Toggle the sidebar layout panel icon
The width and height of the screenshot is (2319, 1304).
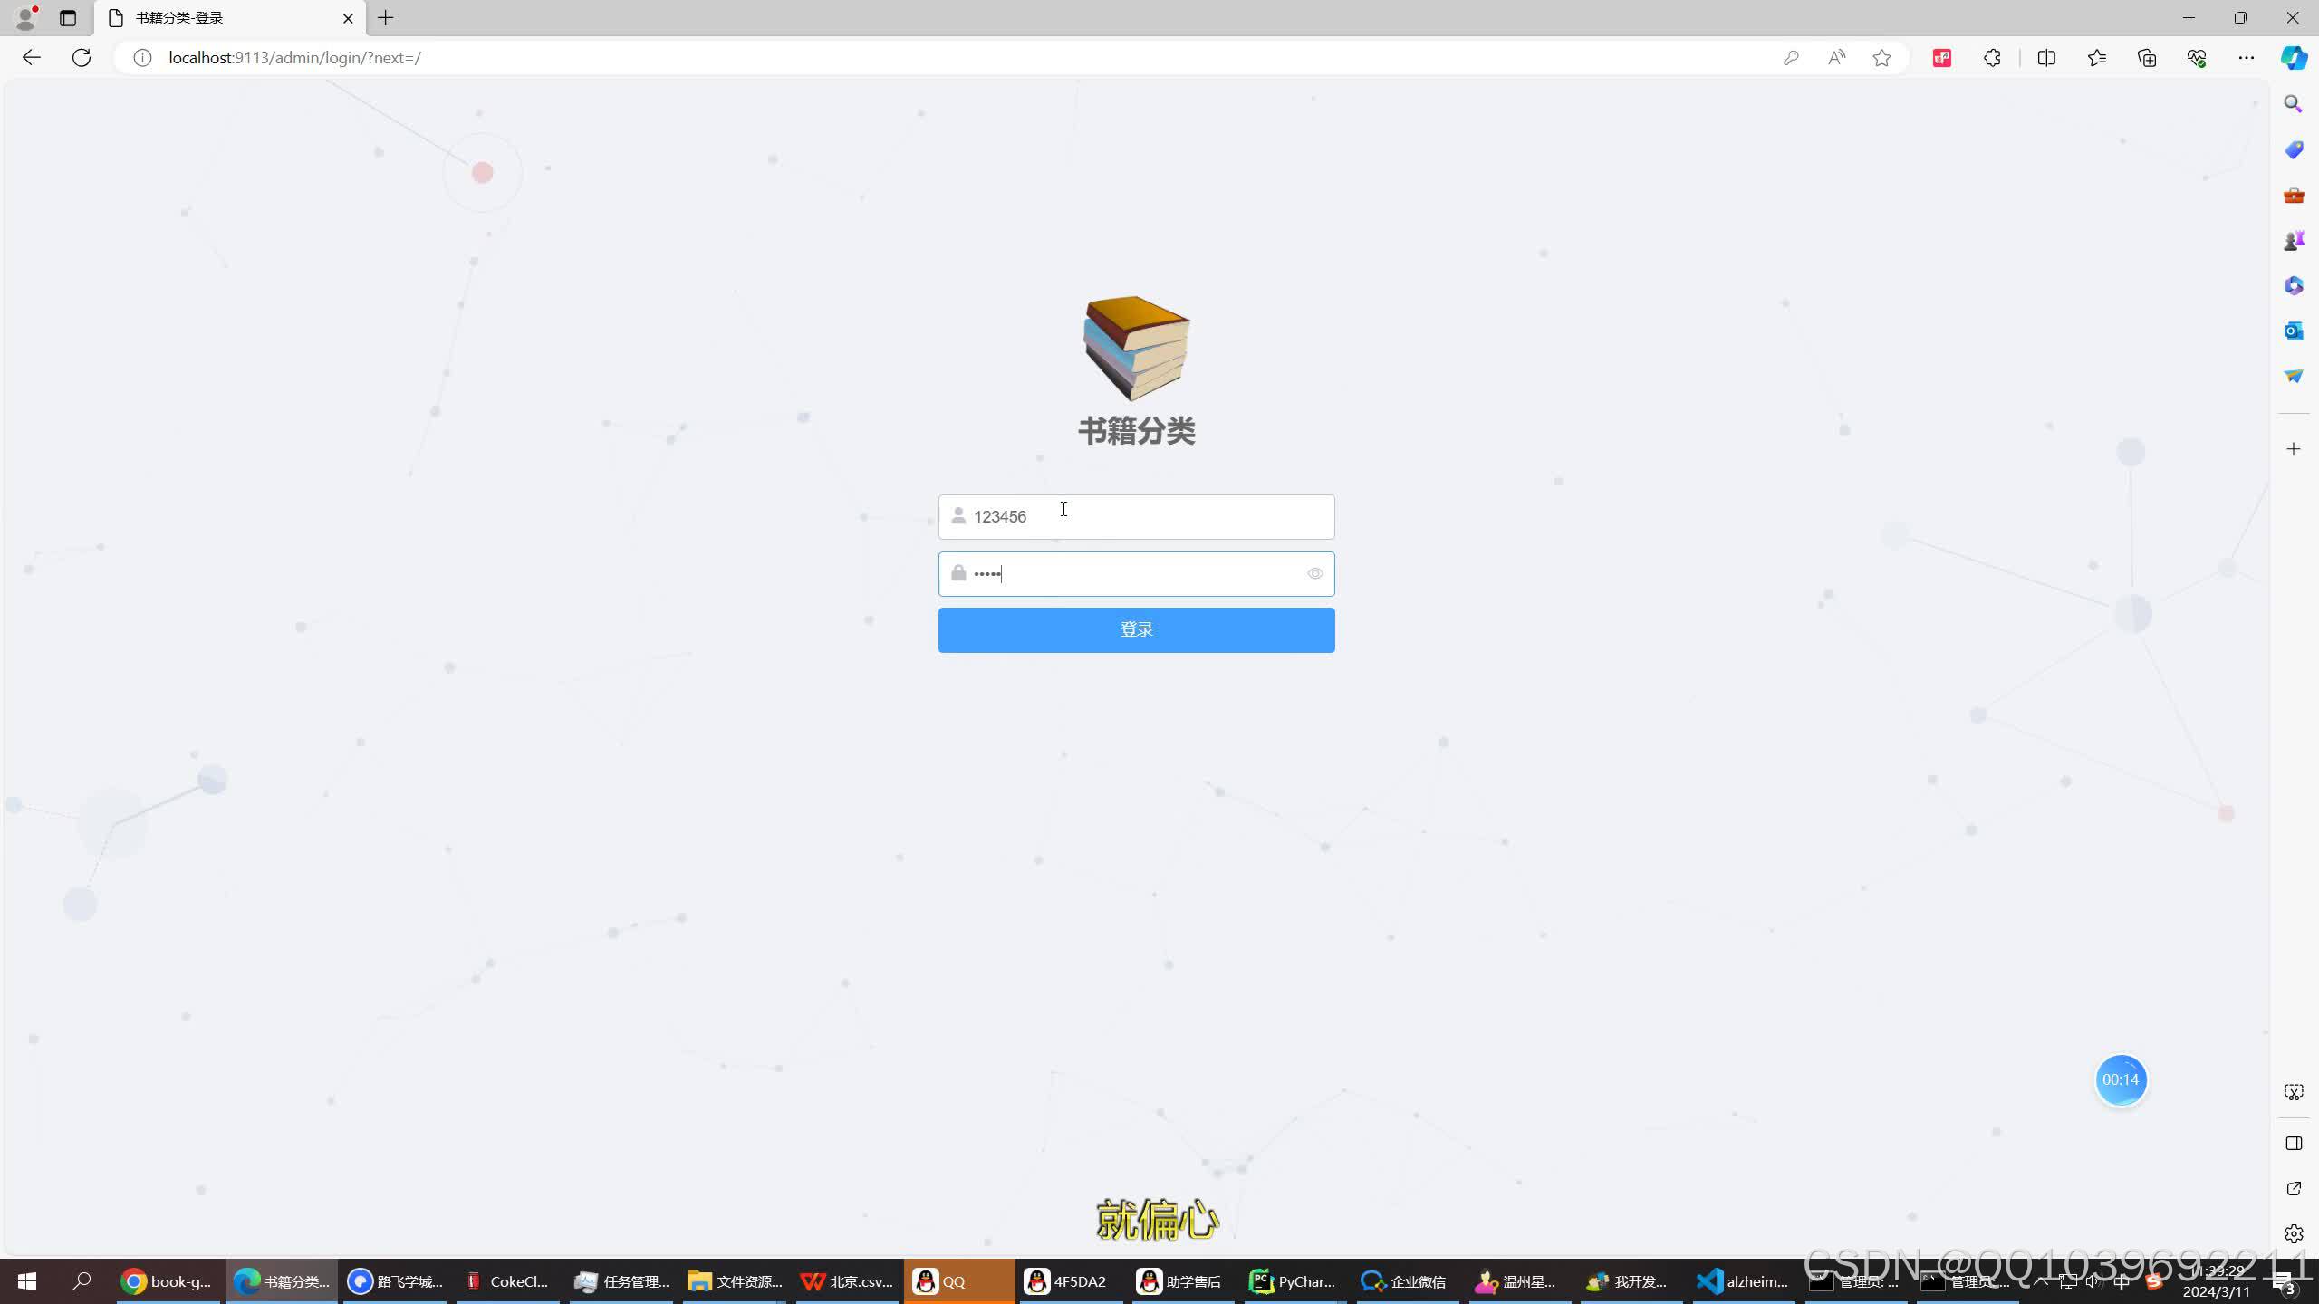click(2294, 1144)
